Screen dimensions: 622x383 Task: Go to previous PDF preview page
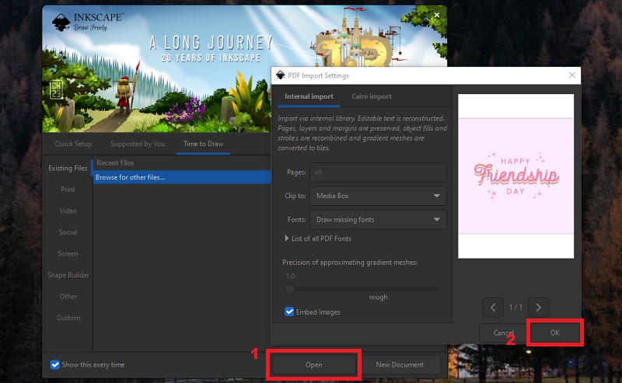pyautogui.click(x=493, y=308)
